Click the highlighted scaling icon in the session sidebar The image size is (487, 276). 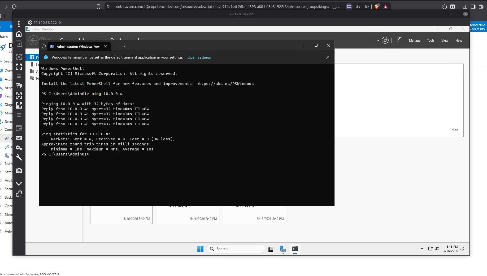pos(19,95)
